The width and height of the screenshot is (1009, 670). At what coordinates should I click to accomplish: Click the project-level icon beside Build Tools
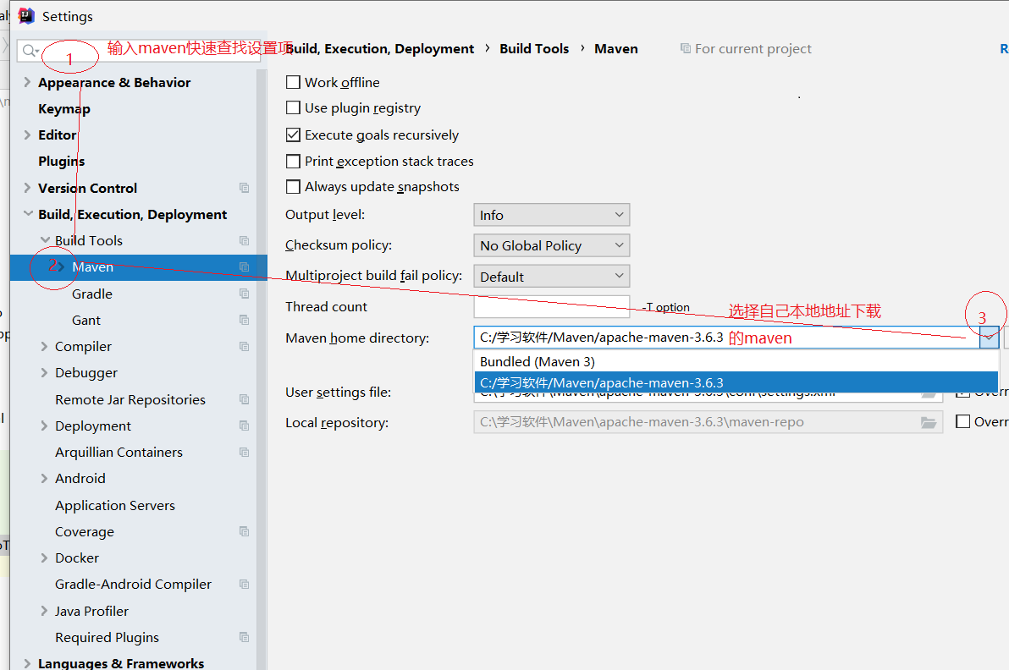point(245,240)
